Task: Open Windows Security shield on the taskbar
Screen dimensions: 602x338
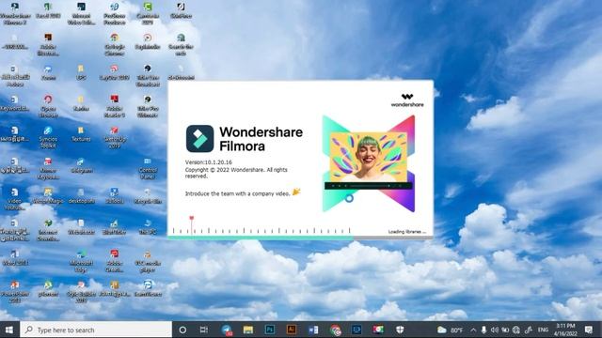Action: coord(400,330)
